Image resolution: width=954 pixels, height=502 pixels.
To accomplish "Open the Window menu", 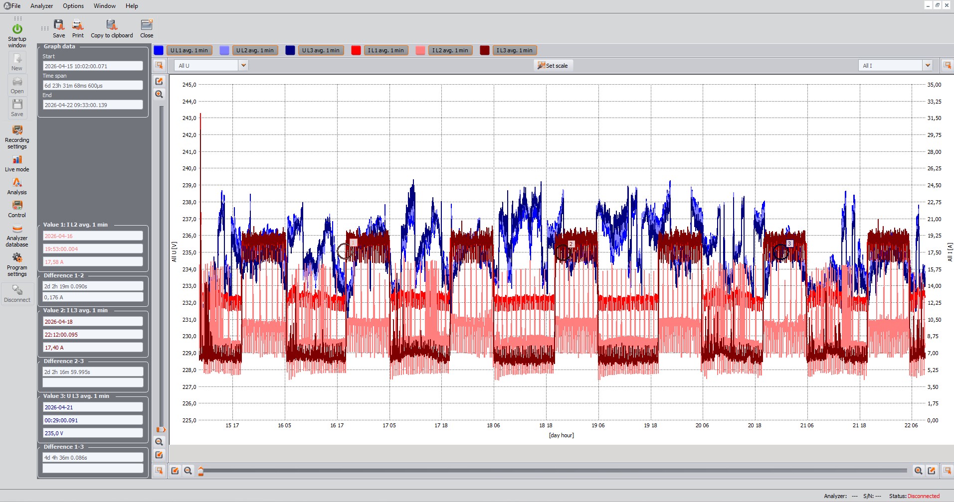I will click(105, 6).
